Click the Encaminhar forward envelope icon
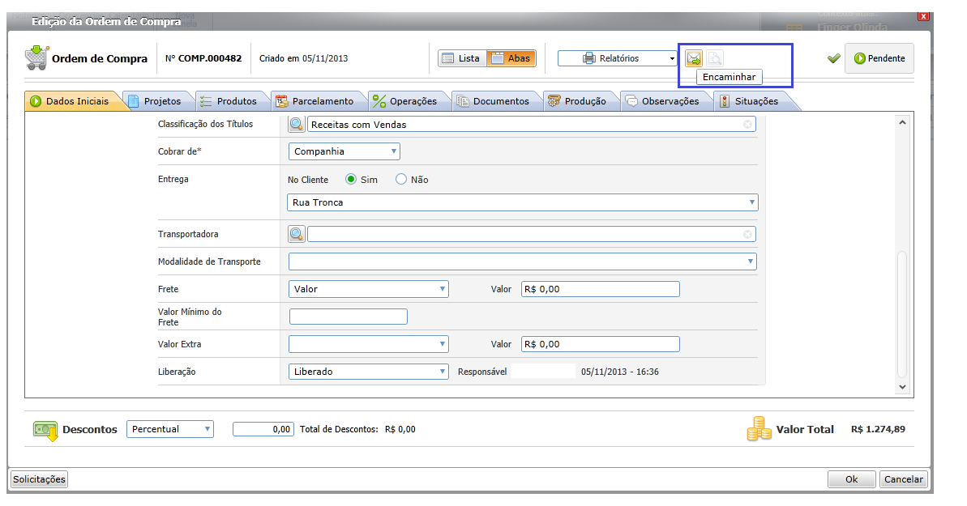Image resolution: width=967 pixels, height=506 pixels. click(x=694, y=58)
